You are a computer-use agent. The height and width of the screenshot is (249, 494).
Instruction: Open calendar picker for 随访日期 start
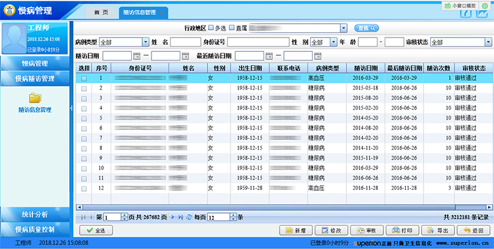(x=136, y=56)
